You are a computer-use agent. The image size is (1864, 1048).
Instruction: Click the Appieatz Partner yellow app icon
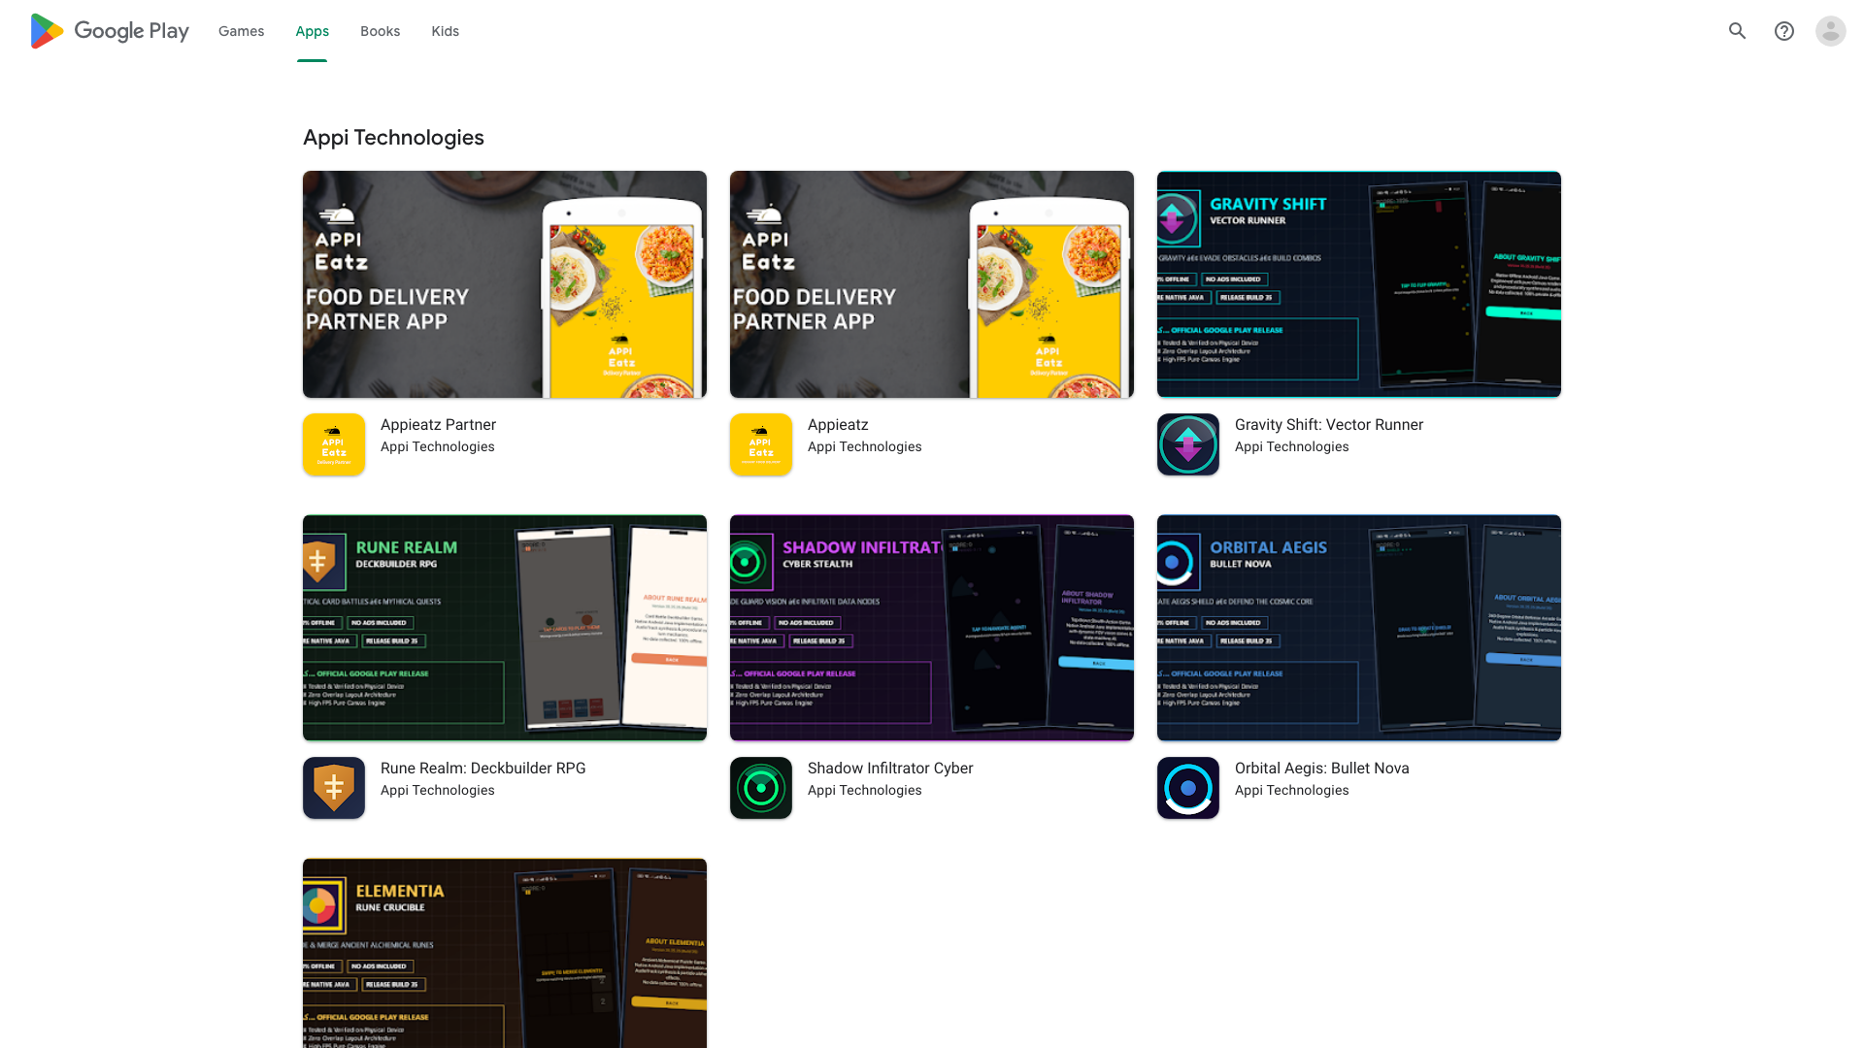[x=334, y=444]
